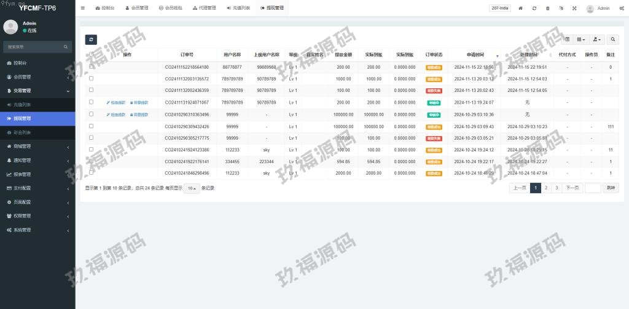This screenshot has width=629, height=309.
Task: Open the records-per-page dropdown showing 10
Action: pyautogui.click(x=192, y=188)
